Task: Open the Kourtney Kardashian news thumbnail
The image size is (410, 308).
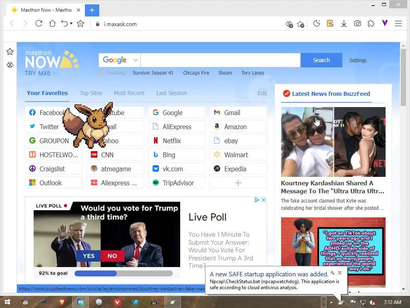Action: click(333, 142)
